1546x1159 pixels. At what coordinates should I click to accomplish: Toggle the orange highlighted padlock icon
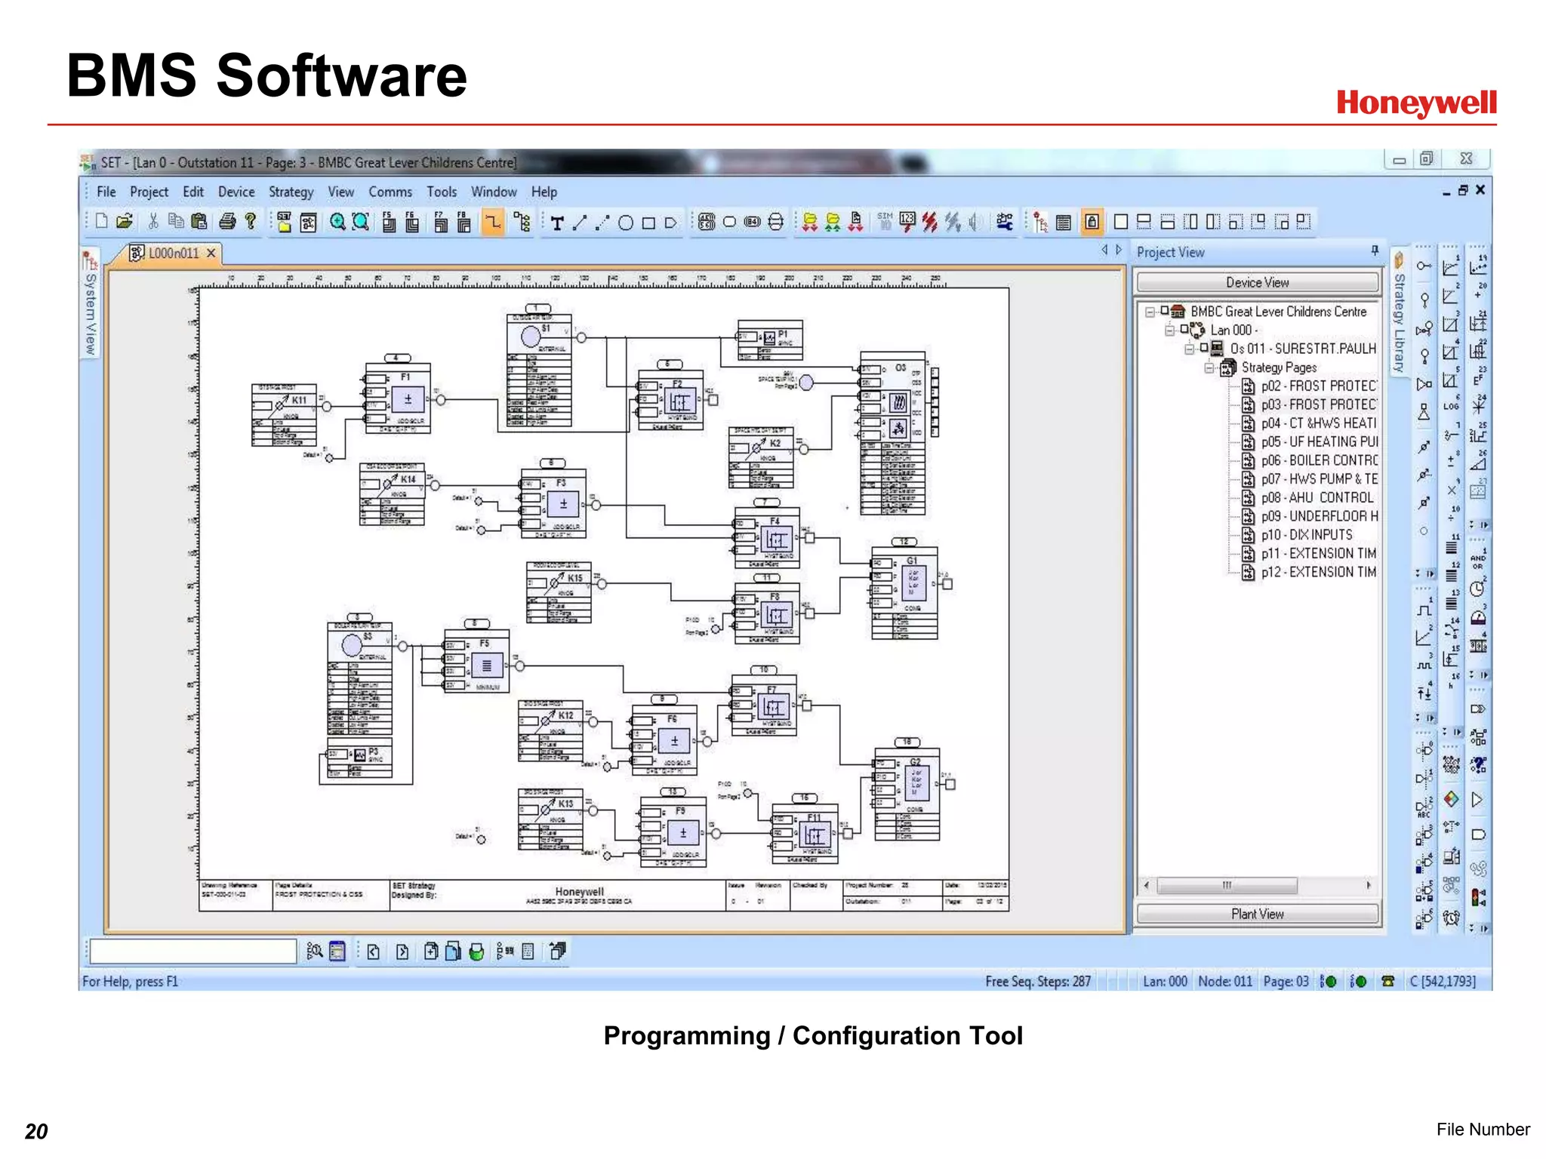tap(1092, 222)
